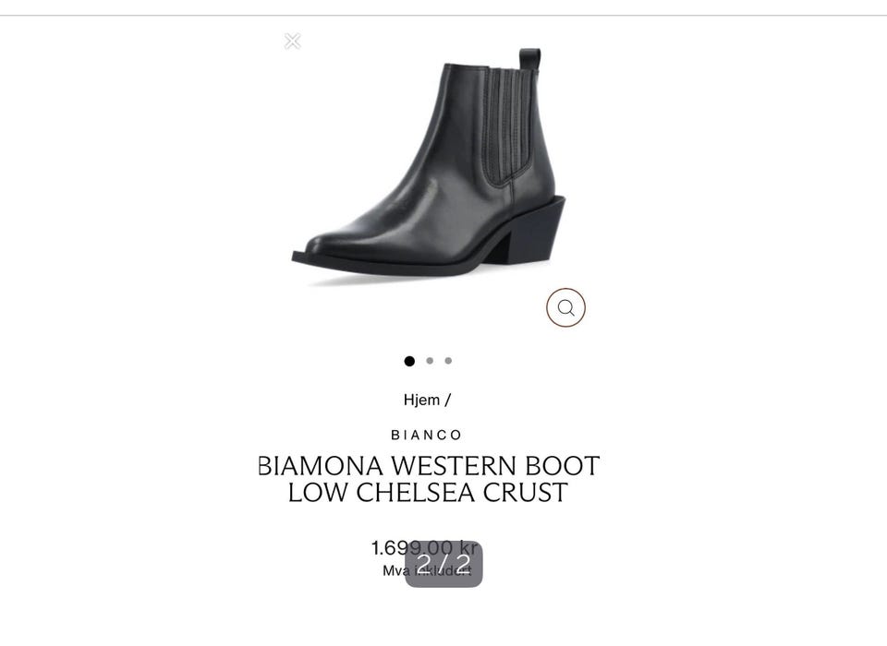Image resolution: width=887 pixels, height=646 pixels.
Task: Click the kr currency label in price
Action: pyautogui.click(x=469, y=547)
